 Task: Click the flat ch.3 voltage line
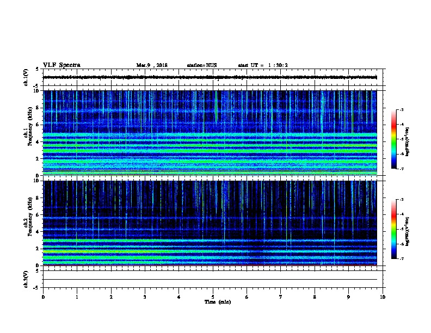click(210, 280)
